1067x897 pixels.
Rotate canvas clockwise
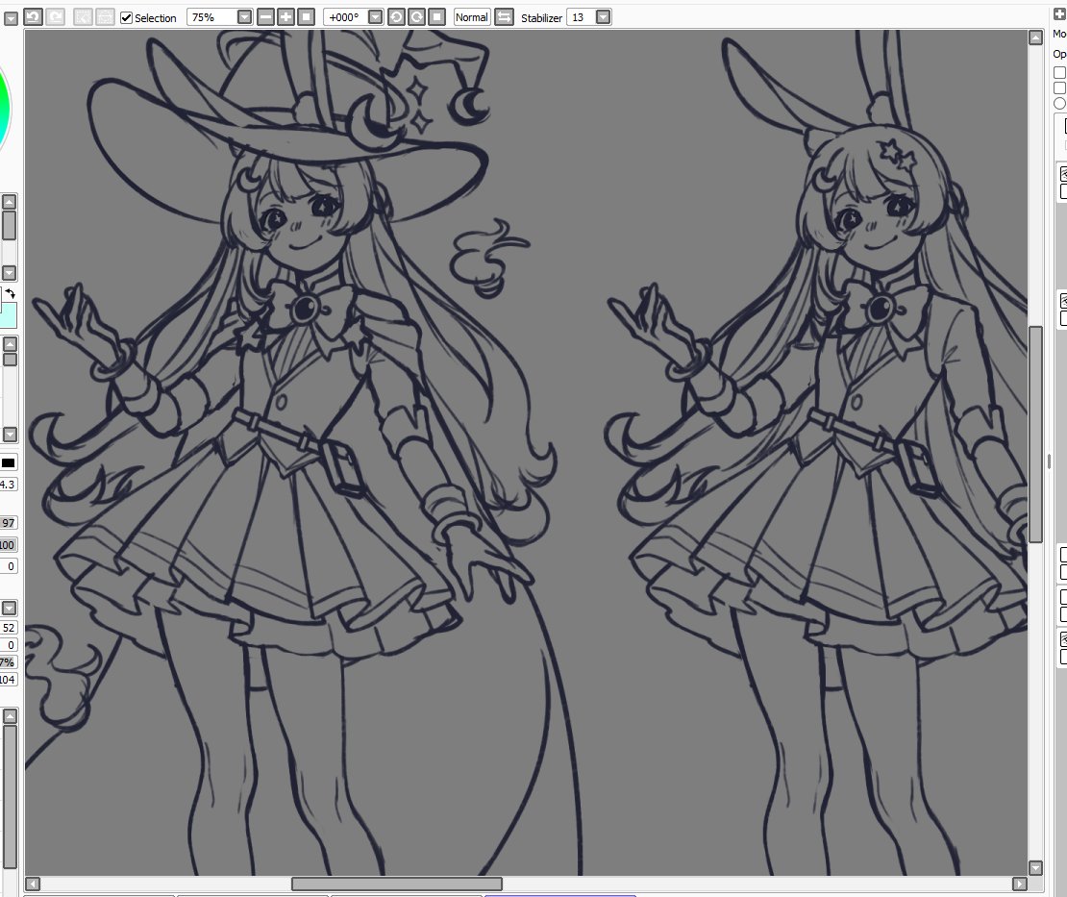click(x=416, y=17)
